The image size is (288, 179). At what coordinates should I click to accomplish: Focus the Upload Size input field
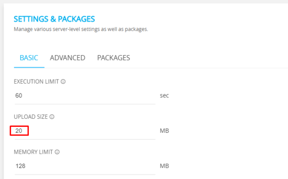pos(85,131)
